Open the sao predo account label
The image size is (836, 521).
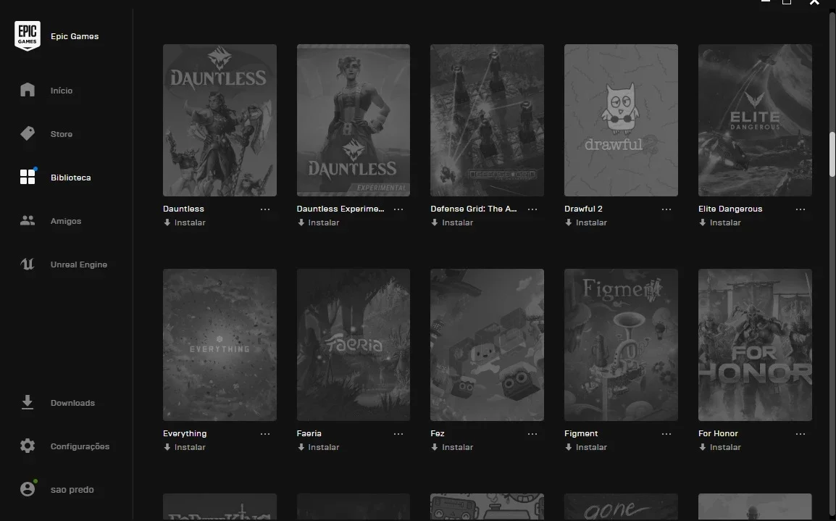72,490
